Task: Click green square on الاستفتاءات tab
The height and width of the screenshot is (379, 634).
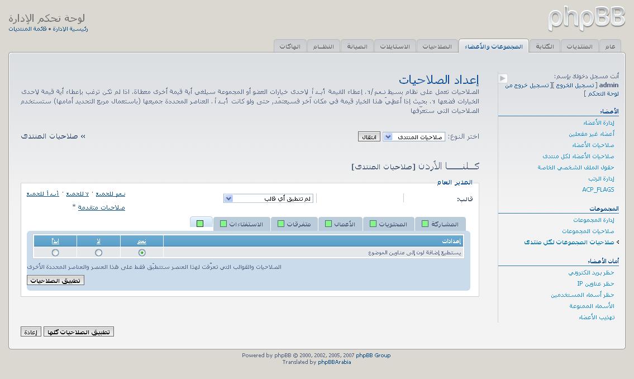Action: point(223,224)
